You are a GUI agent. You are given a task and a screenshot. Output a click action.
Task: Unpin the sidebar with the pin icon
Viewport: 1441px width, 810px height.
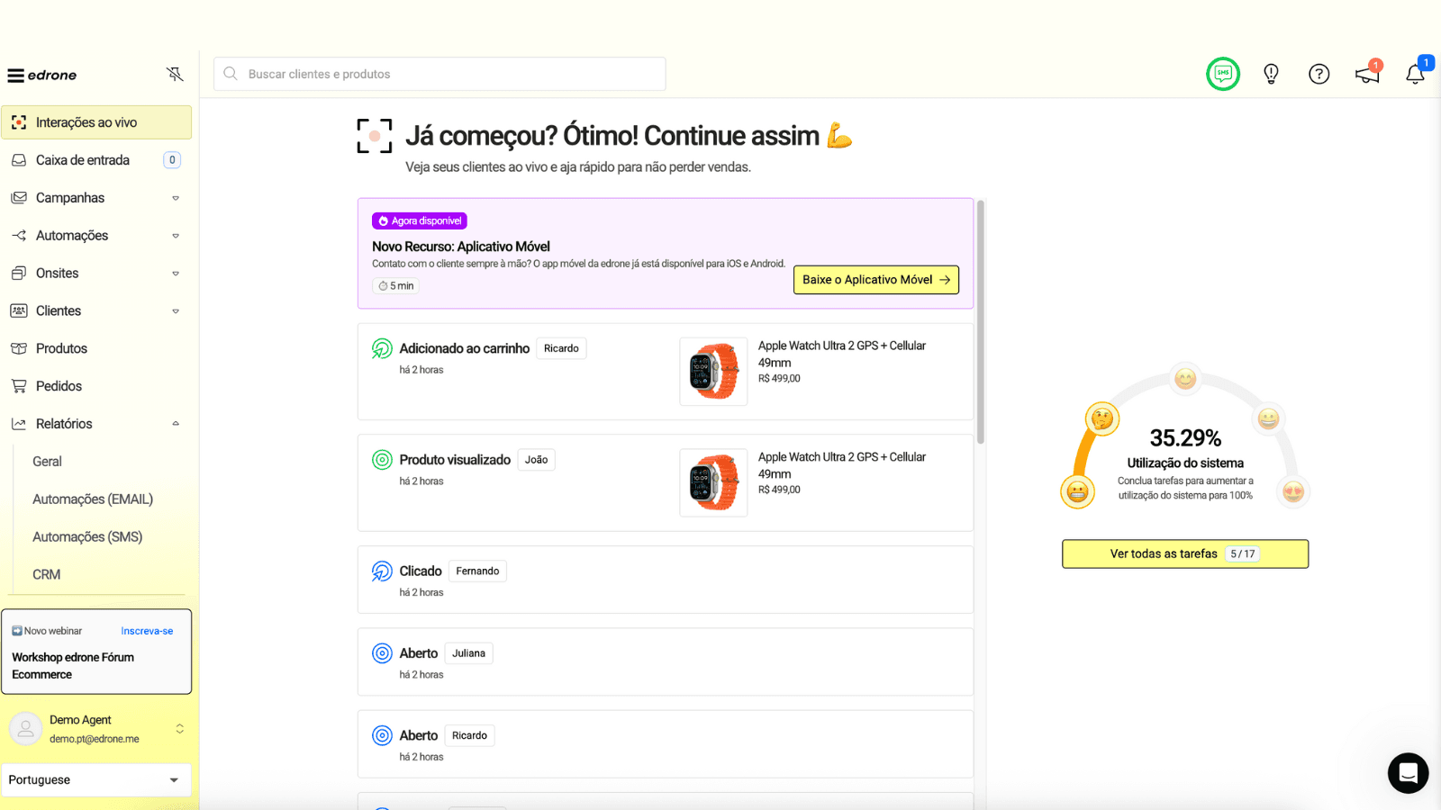(x=175, y=74)
